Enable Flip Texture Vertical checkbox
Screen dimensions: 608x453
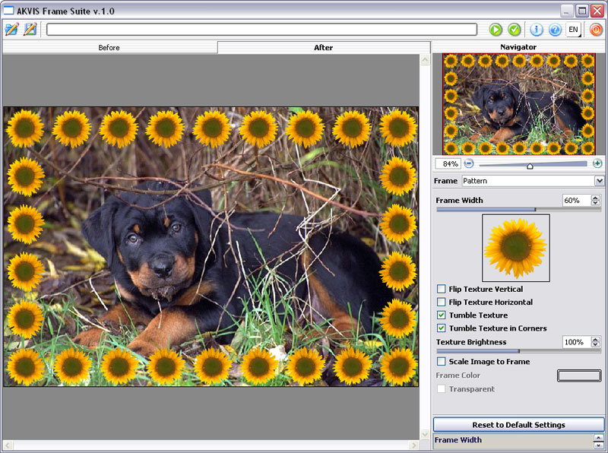(442, 290)
